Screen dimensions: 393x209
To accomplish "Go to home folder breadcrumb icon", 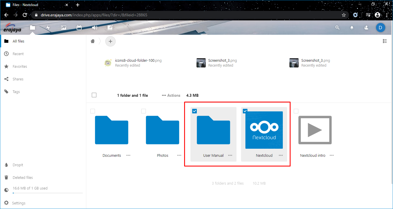I will coord(93,41).
